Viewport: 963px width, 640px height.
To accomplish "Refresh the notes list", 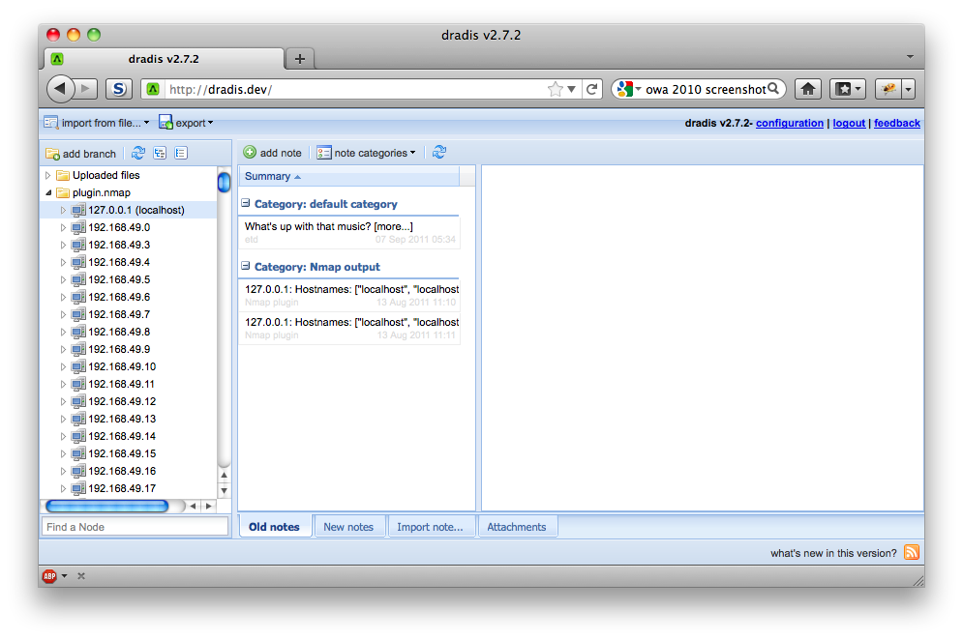I will [438, 152].
